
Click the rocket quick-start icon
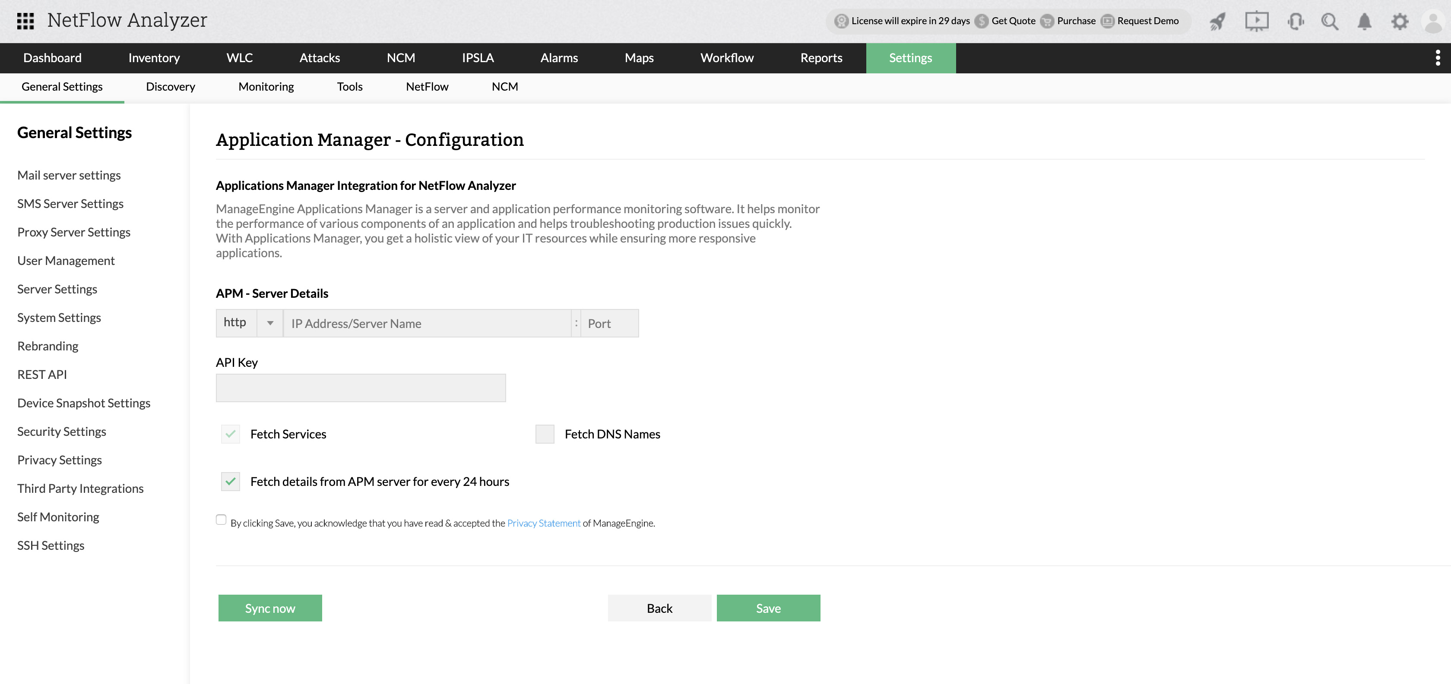[1218, 22]
